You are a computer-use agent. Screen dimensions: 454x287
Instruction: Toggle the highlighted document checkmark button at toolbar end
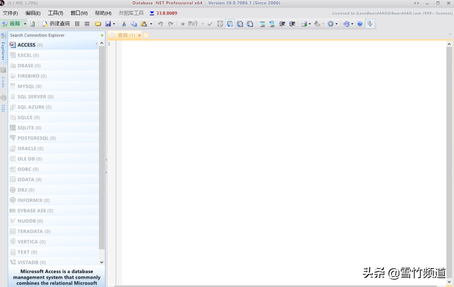[x=370, y=24]
